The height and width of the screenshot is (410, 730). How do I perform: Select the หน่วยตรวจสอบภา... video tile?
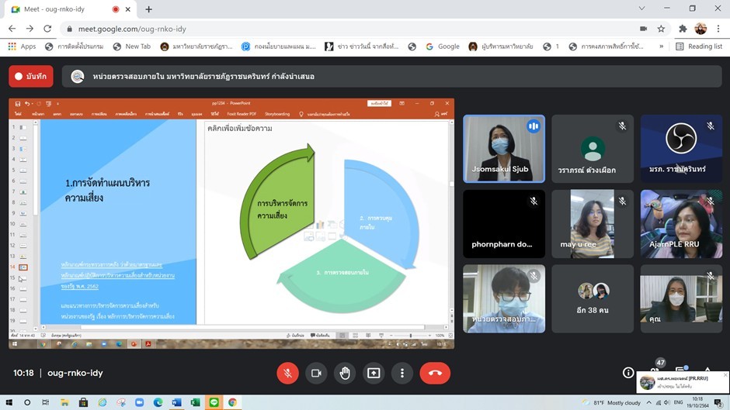(504, 299)
